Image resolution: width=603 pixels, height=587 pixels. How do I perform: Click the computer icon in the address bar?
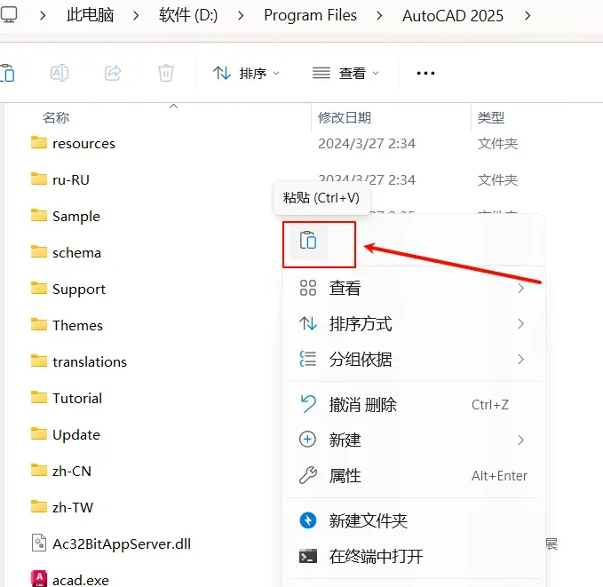point(9,15)
